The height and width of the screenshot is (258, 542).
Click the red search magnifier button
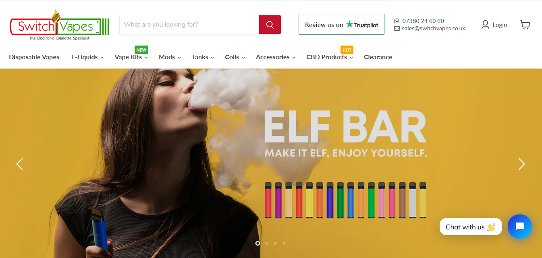click(x=270, y=25)
